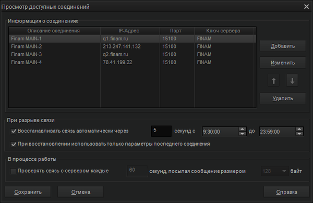Image resolution: width=313 pixels, height=203 pixels.
Task: Click the reconnect seconds field showing 5
Action: click(x=161, y=131)
